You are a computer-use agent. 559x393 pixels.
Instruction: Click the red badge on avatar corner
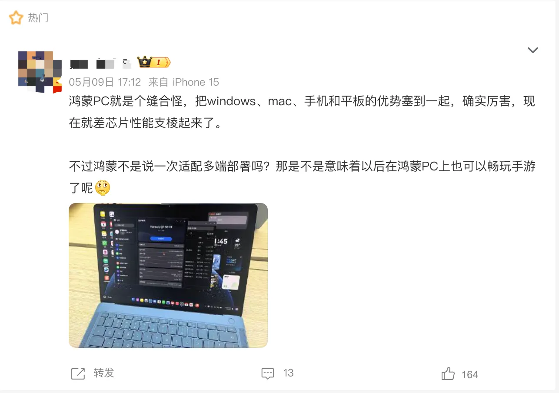(x=57, y=89)
